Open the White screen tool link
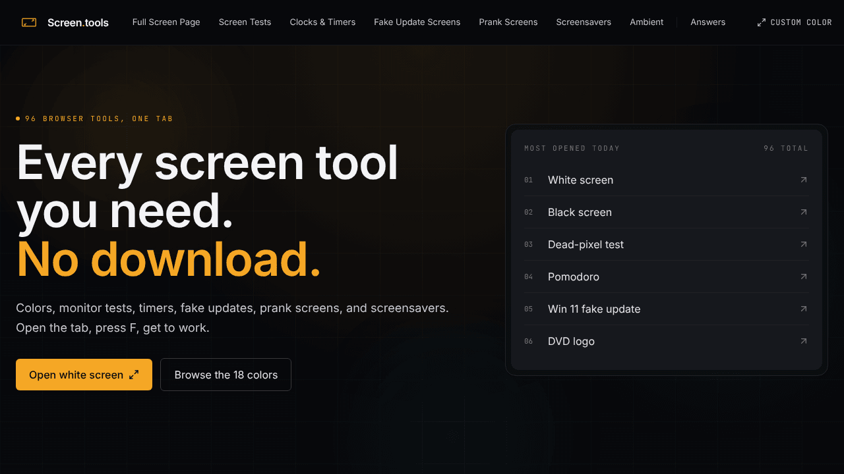844x474 pixels. point(666,180)
